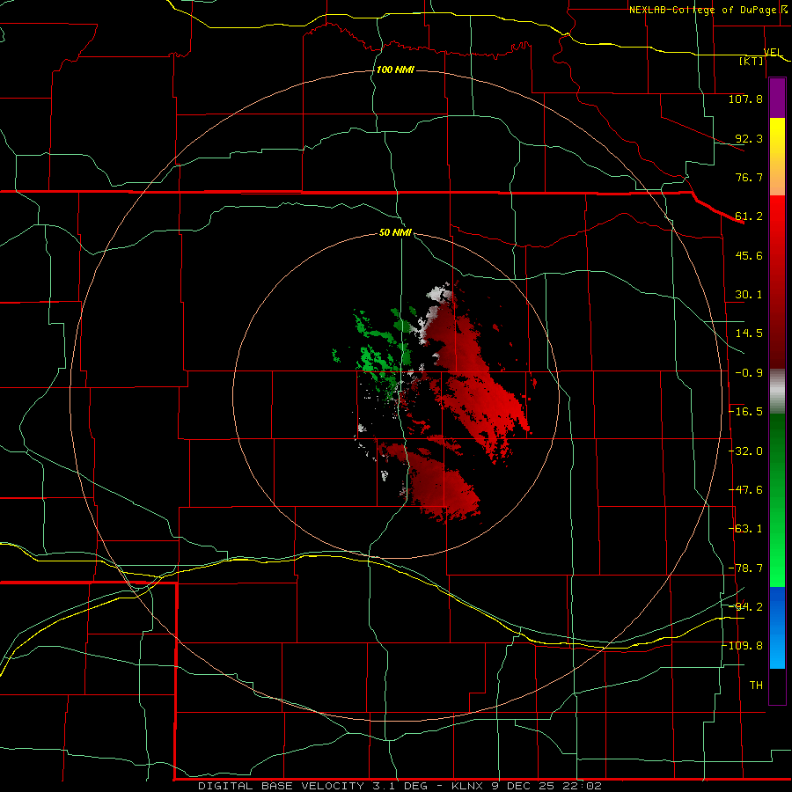Click the -47.6 velocity scale value
The height and width of the screenshot is (792, 792).
(745, 490)
